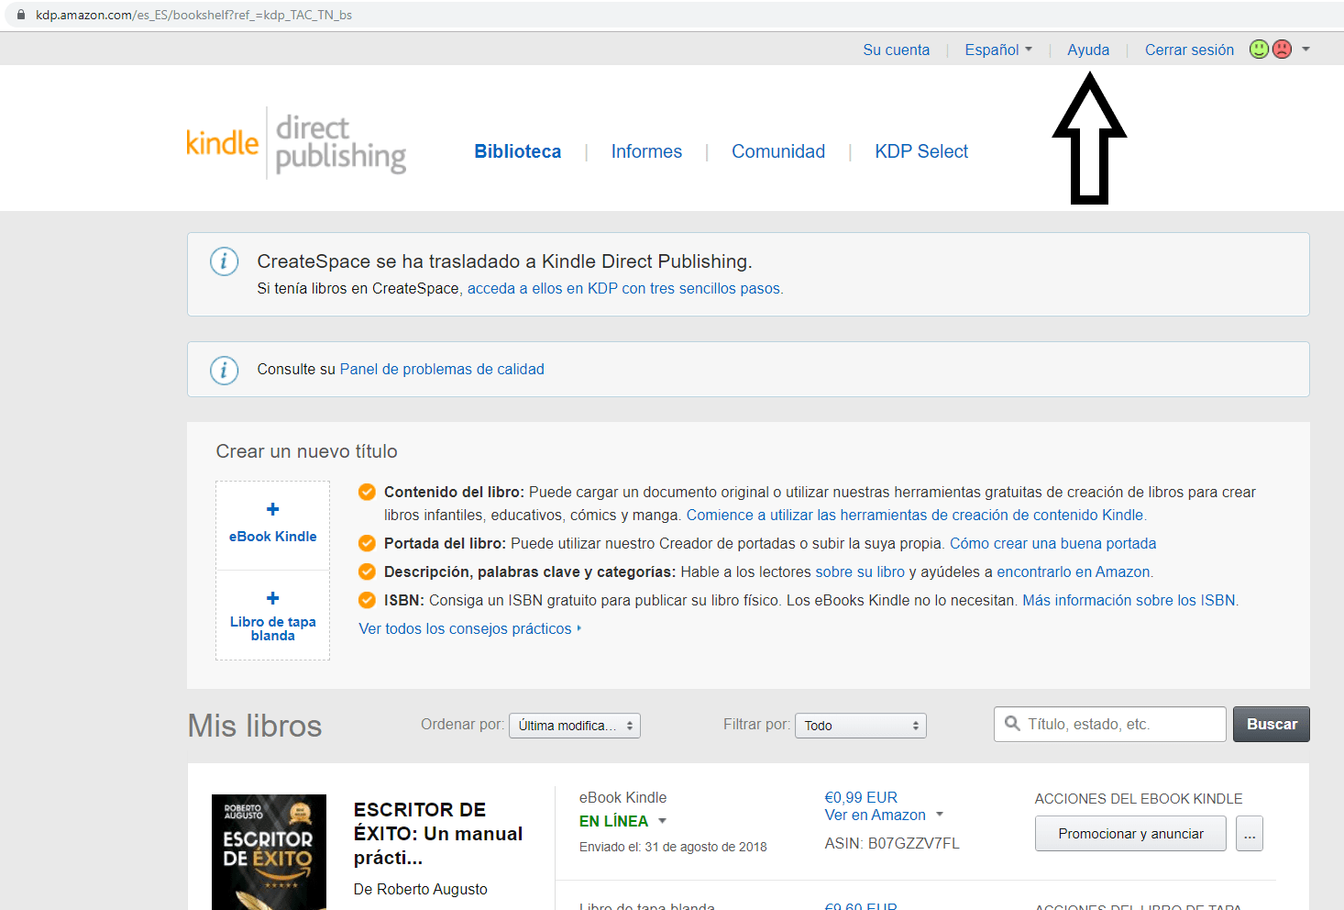Go to the Comunidad tab

[778, 151]
